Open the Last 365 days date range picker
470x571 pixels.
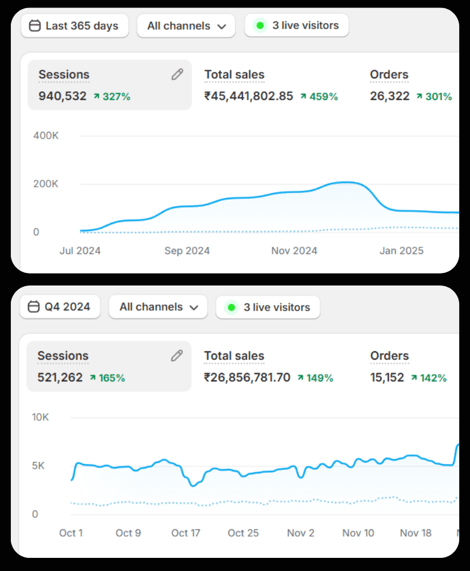(75, 26)
